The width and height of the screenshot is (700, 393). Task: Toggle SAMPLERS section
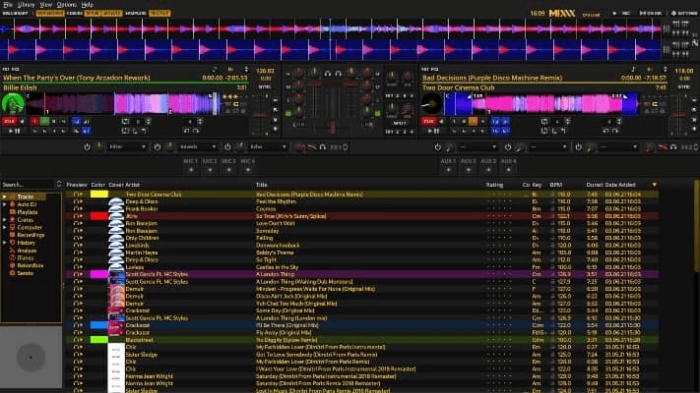(x=136, y=14)
